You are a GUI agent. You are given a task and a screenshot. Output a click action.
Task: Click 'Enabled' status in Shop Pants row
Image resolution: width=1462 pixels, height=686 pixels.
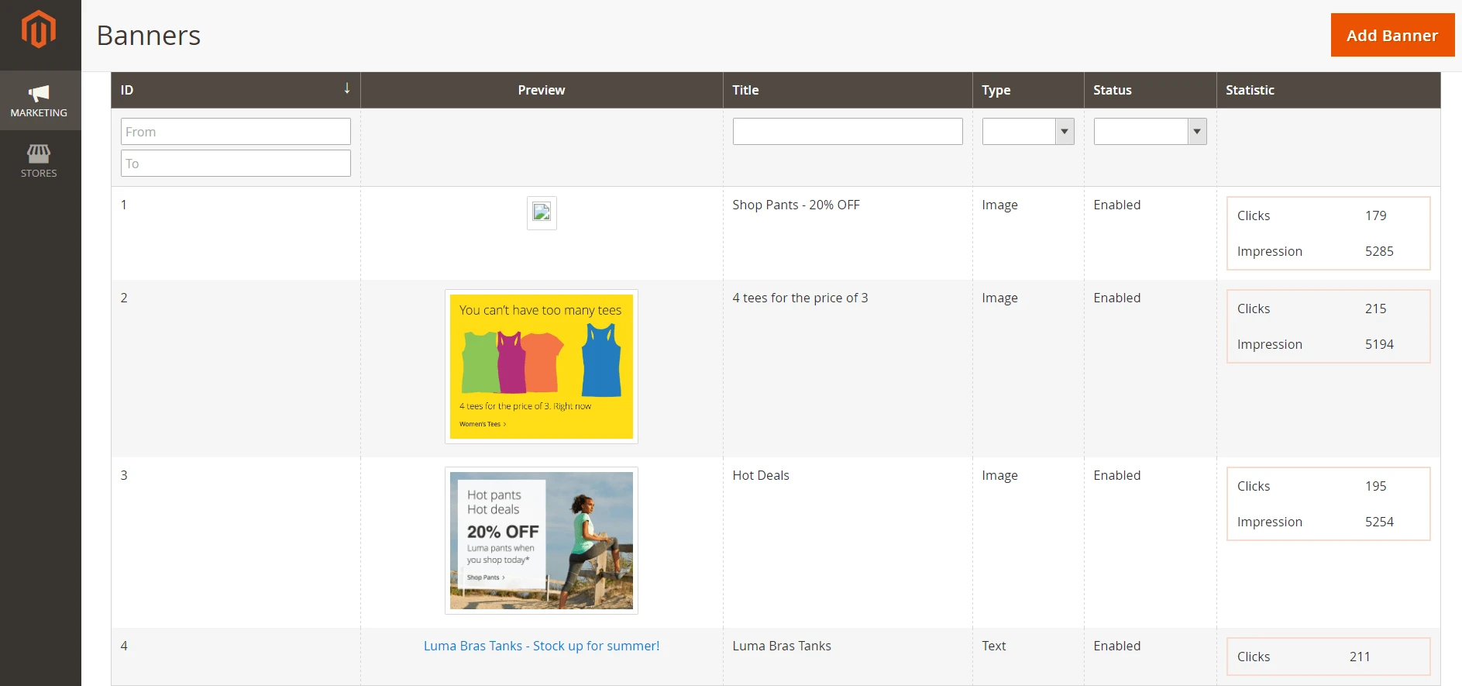pyautogui.click(x=1116, y=205)
